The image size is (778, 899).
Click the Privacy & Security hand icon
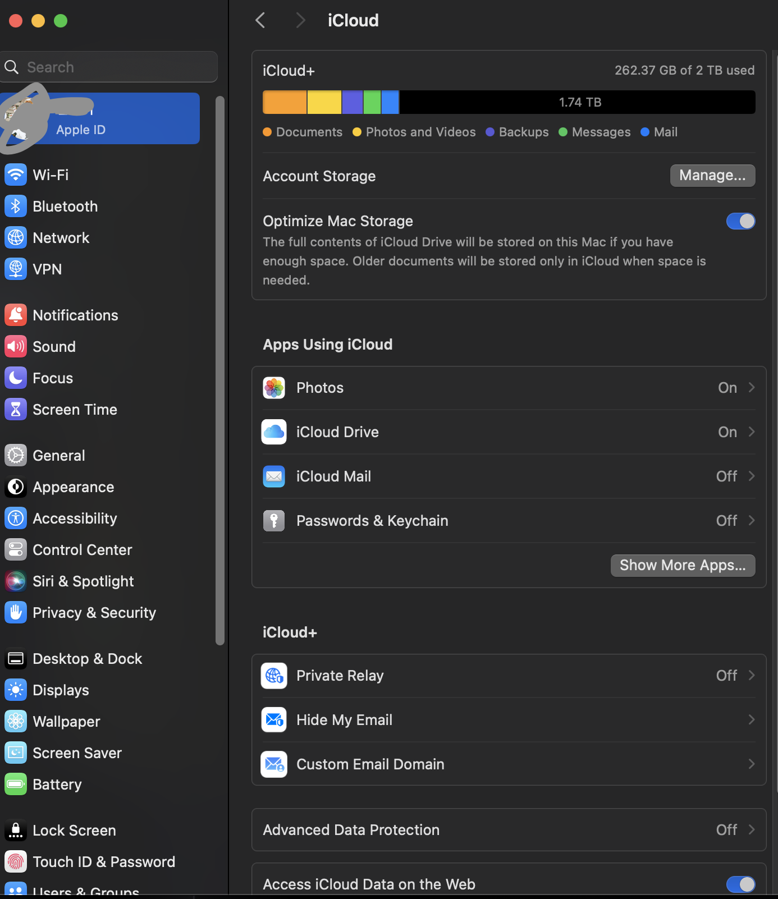click(x=16, y=612)
